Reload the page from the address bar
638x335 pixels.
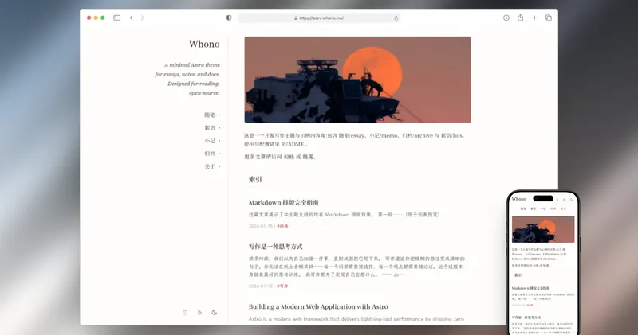(x=396, y=18)
